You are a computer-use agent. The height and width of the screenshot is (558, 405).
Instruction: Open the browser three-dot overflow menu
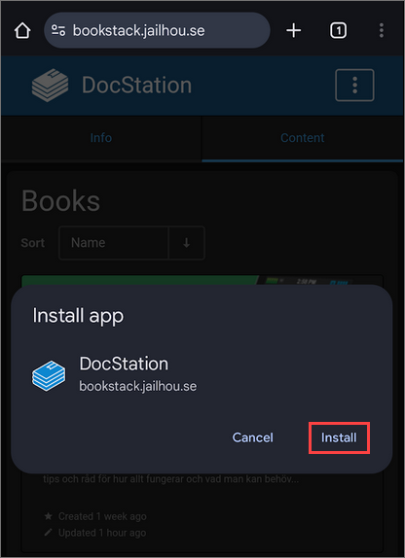click(381, 30)
